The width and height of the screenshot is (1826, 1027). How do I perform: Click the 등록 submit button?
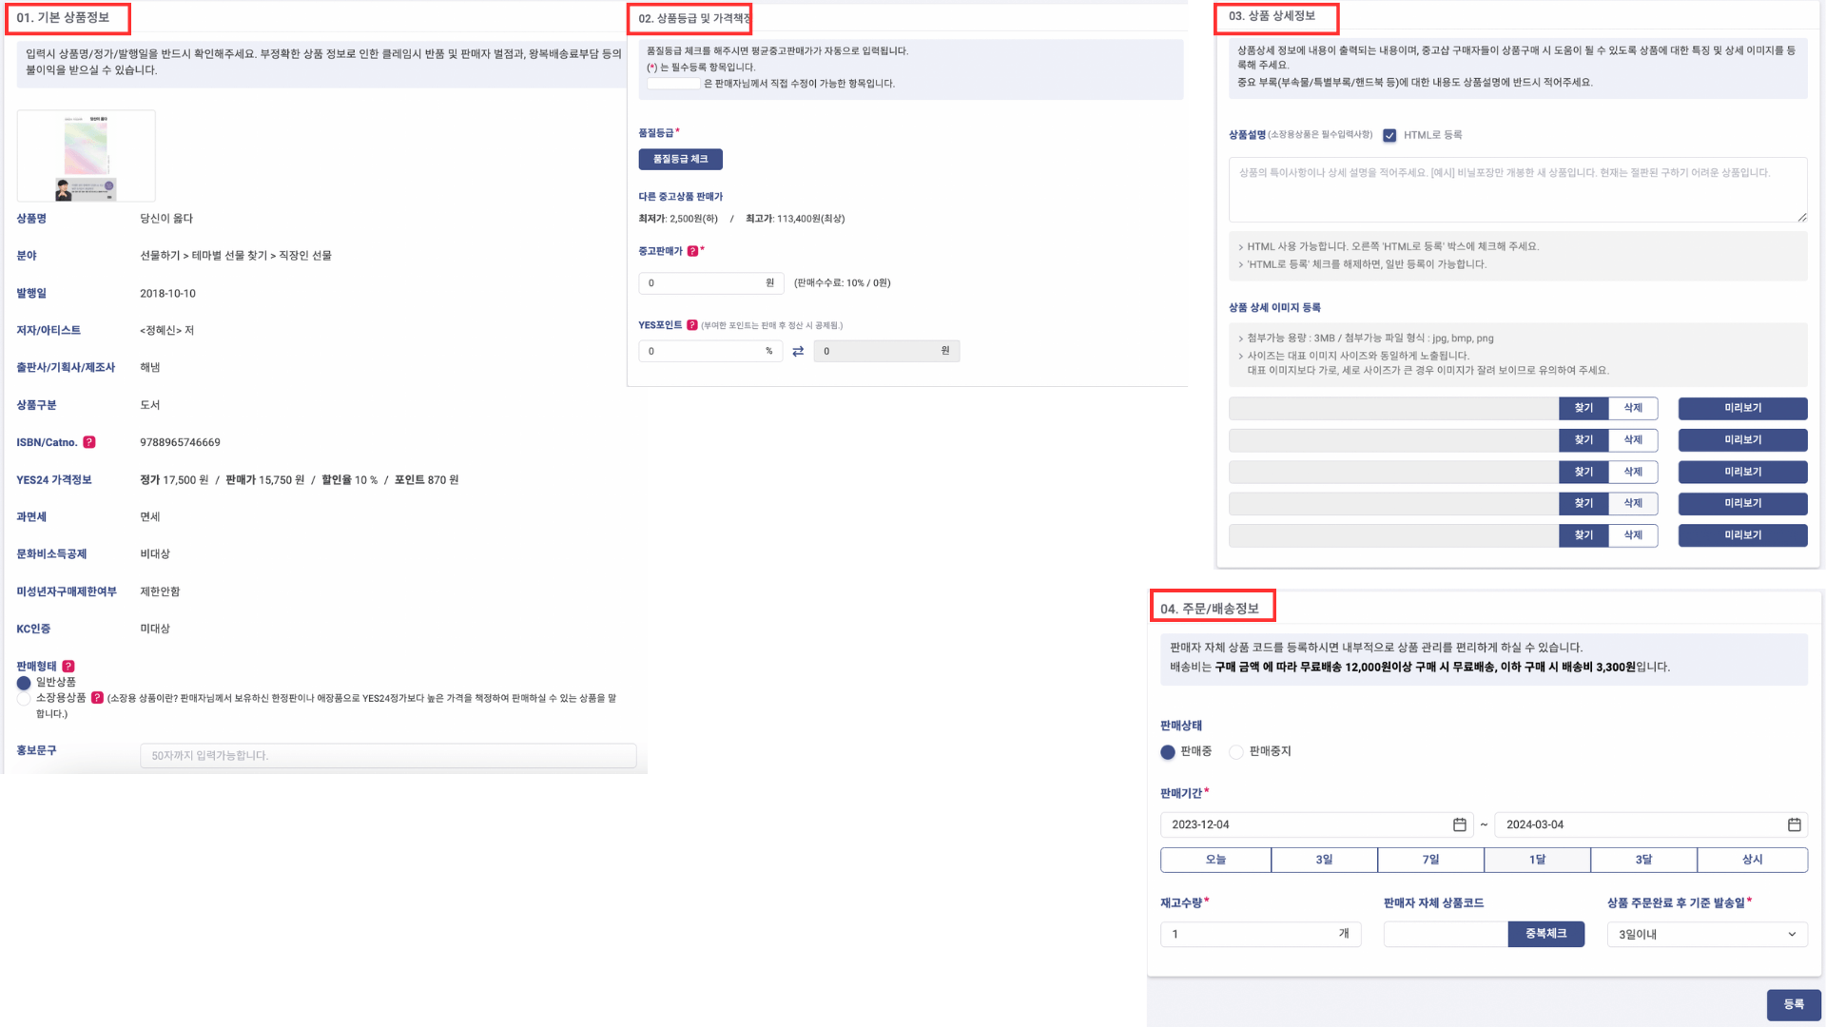(x=1793, y=1004)
